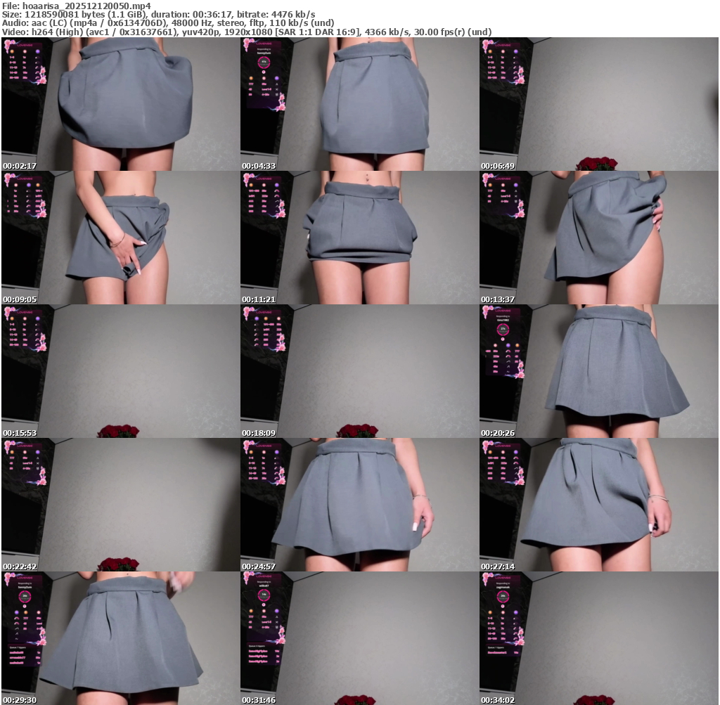Click the final thumbnail at 00:34:02
The width and height of the screenshot is (720, 705).
tap(598, 638)
